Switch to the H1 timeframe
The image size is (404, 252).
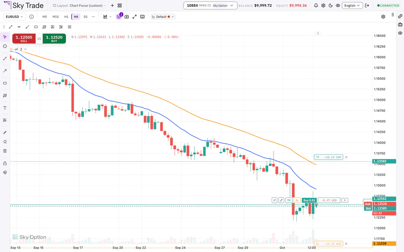point(66,17)
